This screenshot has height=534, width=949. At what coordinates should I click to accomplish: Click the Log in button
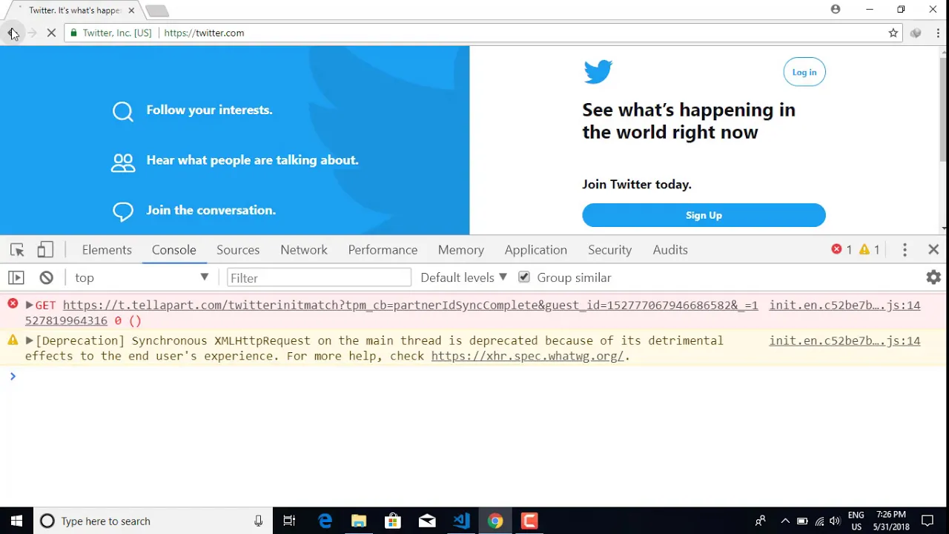[x=804, y=72]
